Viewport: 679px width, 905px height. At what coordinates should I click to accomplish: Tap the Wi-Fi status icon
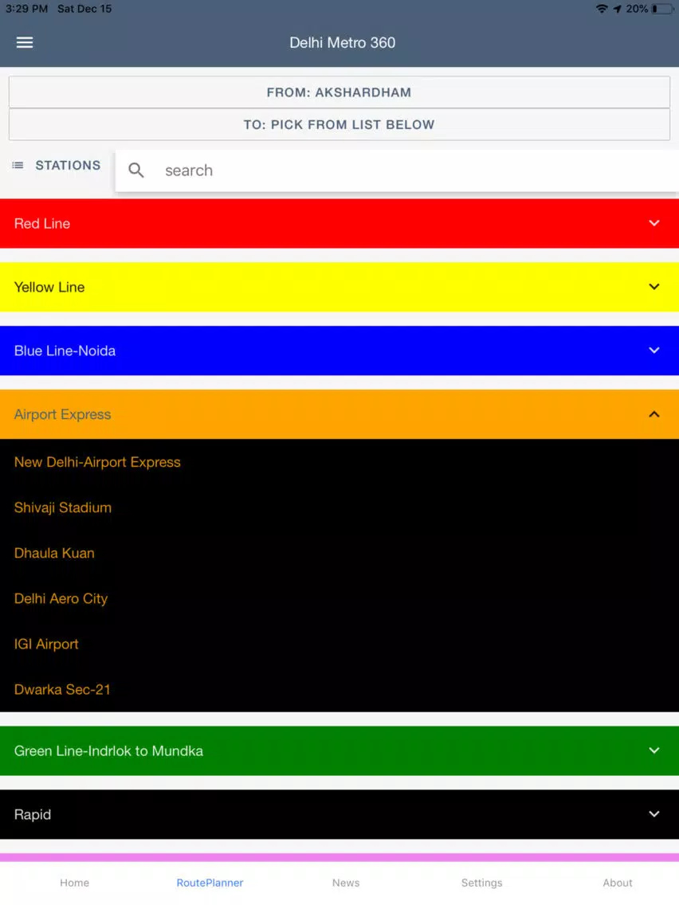click(x=602, y=9)
